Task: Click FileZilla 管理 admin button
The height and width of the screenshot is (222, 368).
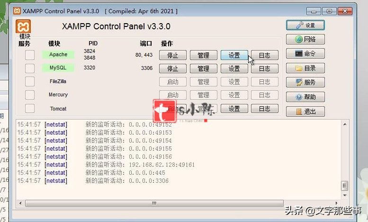Action: [204, 82]
